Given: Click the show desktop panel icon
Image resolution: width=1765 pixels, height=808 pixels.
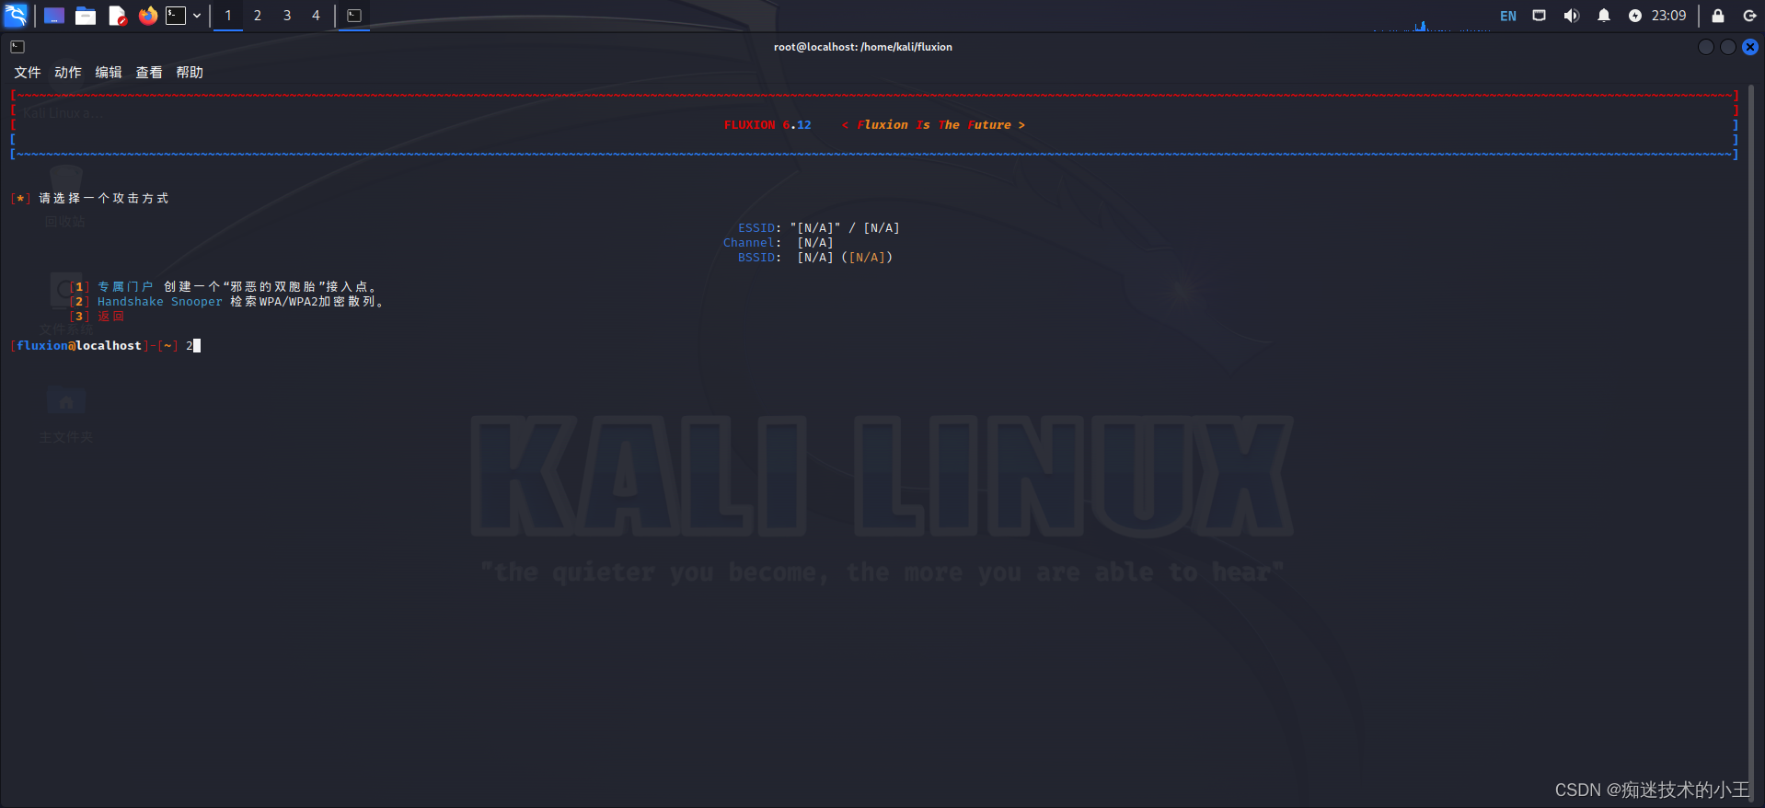Looking at the screenshot, I should point(54,16).
